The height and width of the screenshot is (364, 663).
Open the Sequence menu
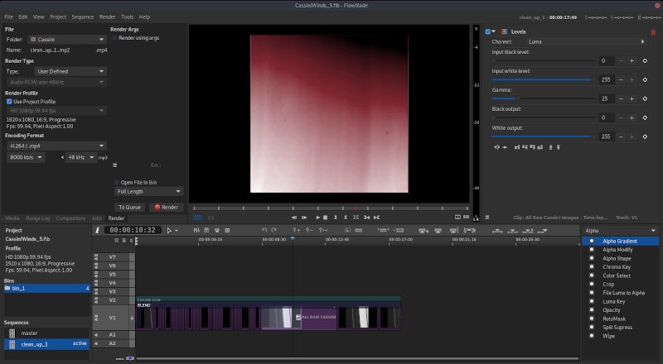[x=83, y=17]
